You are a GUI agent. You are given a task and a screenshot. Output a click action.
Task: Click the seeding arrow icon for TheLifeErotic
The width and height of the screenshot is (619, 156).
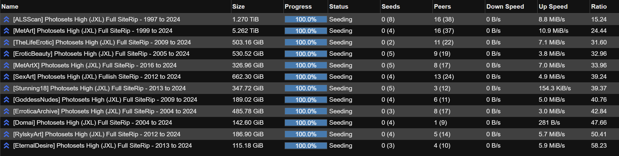point(6,43)
